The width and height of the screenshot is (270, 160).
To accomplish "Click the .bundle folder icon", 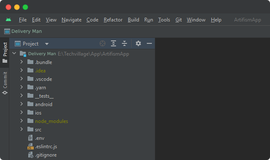I will 30,62.
